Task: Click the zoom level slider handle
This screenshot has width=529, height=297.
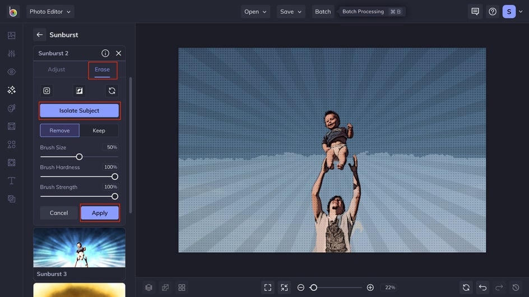Action: pos(313,287)
